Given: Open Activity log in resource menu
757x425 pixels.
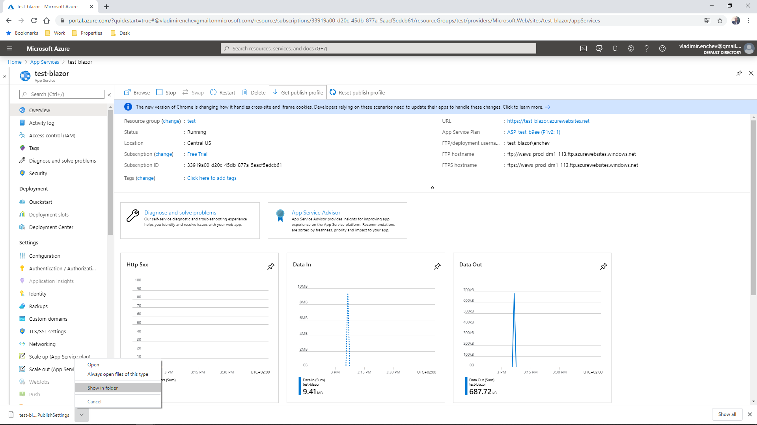Looking at the screenshot, I should (58, 123).
